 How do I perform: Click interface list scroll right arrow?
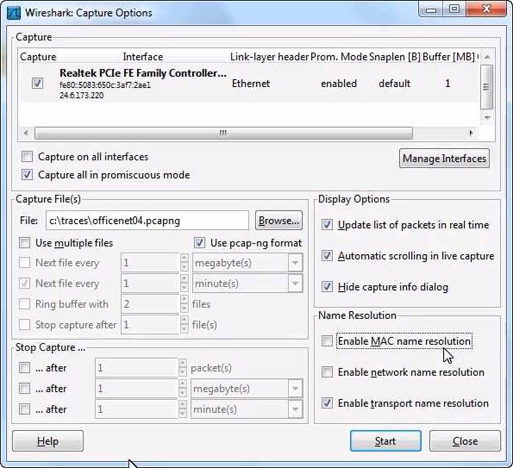tap(471, 133)
